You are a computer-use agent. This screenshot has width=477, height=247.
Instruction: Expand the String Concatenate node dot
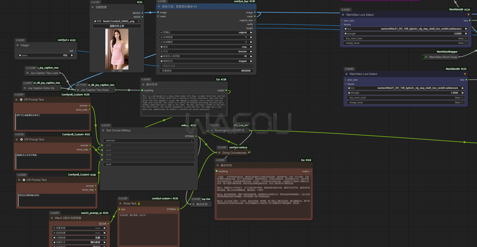[x=219, y=153]
